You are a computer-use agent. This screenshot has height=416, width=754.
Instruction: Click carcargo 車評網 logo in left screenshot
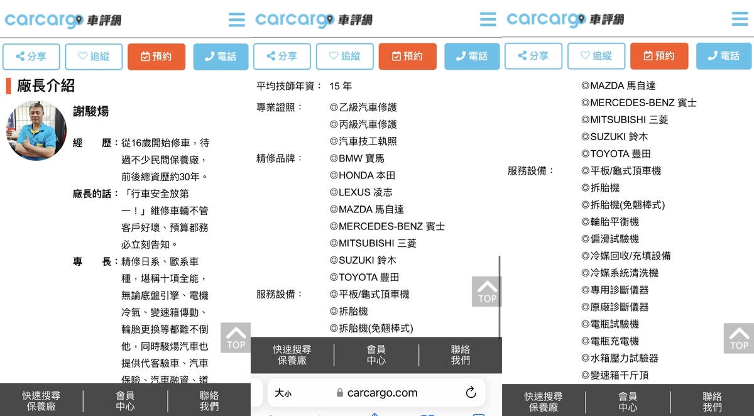[63, 19]
